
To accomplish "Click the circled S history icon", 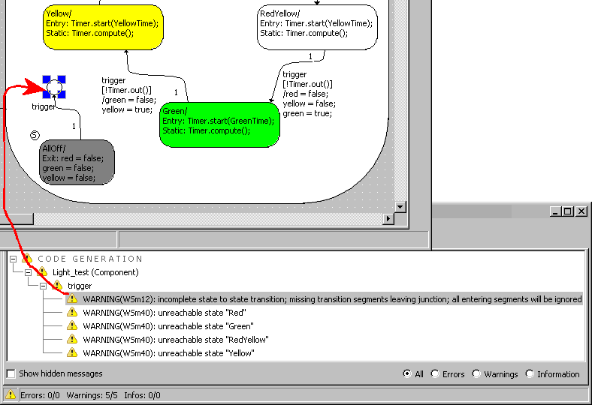I will coord(35,135).
